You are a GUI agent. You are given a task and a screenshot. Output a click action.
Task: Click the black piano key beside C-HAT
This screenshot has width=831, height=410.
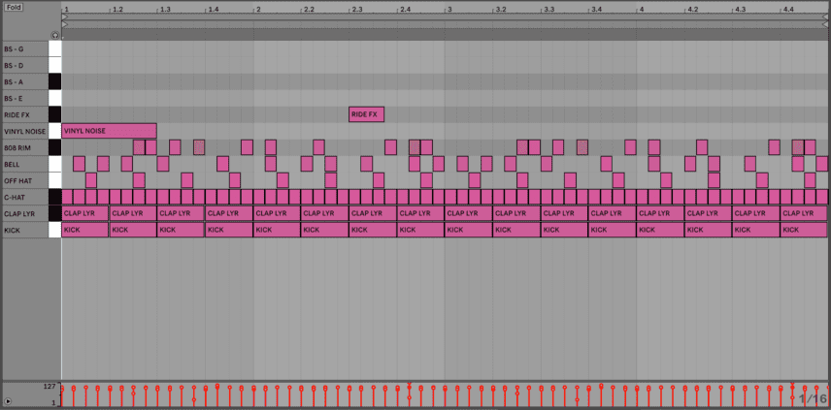(55, 198)
